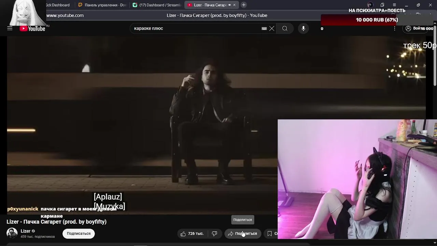437x246 pixels.
Task: Switch to the Панель управления tab
Action: (102, 5)
